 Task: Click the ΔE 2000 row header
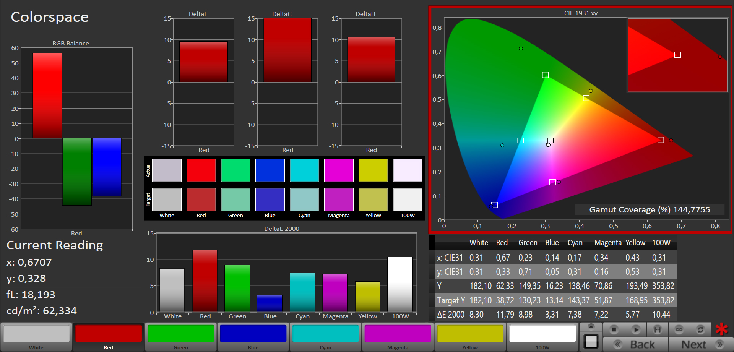tap(451, 315)
